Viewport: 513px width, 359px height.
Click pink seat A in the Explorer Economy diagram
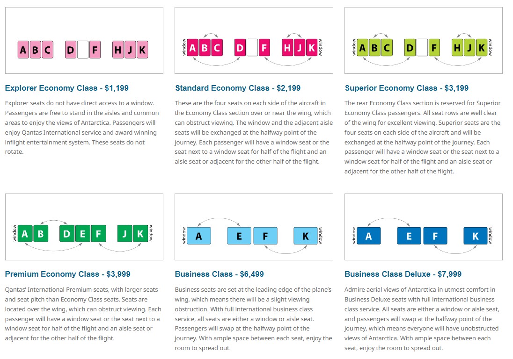click(23, 50)
